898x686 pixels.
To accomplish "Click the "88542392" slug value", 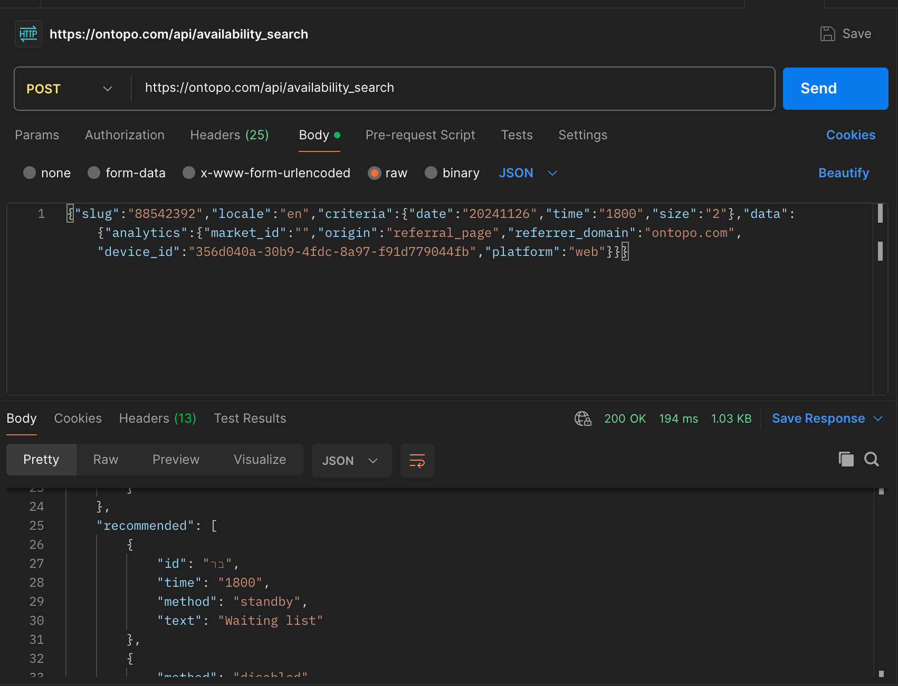I will pos(166,214).
